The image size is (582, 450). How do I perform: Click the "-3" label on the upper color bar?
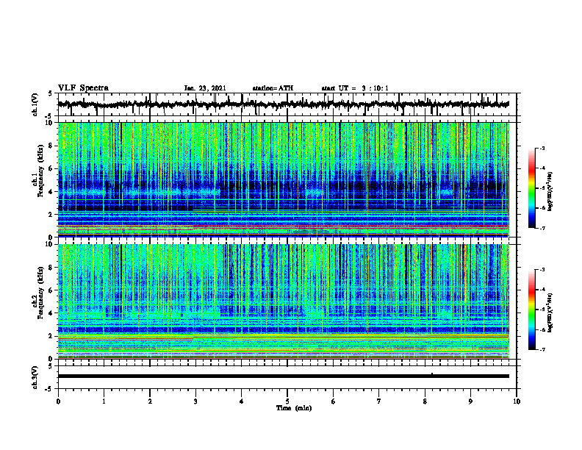coord(542,148)
